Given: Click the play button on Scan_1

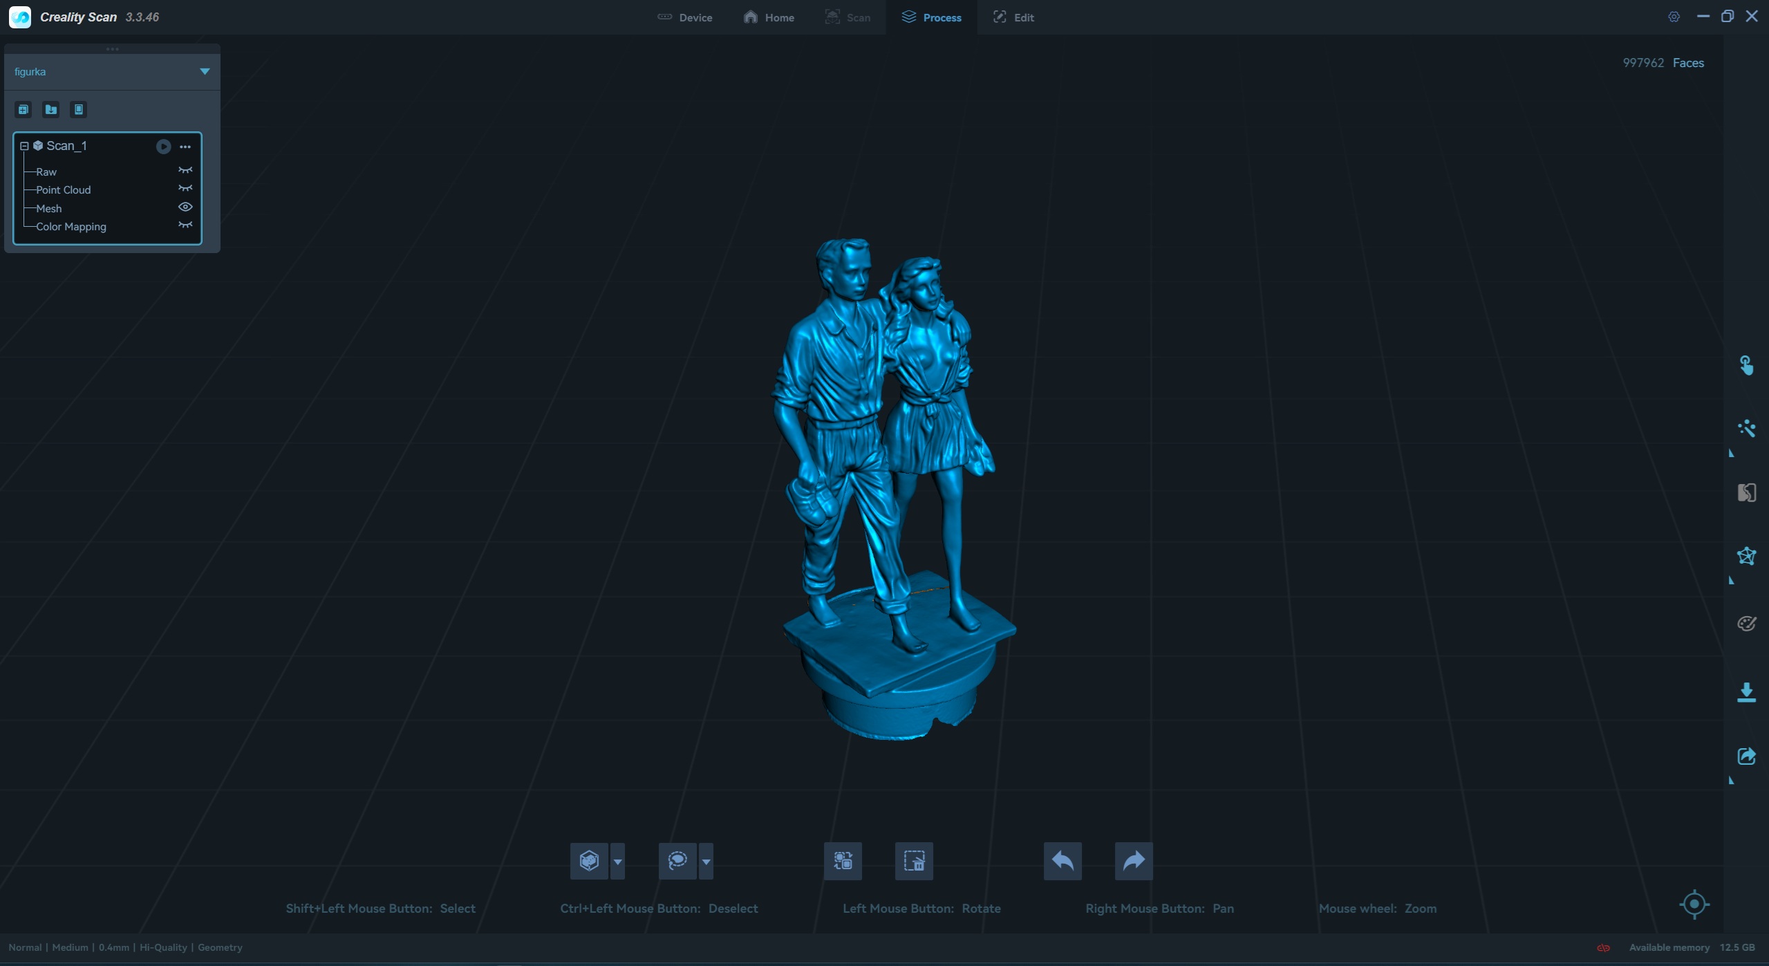Looking at the screenshot, I should pyautogui.click(x=163, y=147).
